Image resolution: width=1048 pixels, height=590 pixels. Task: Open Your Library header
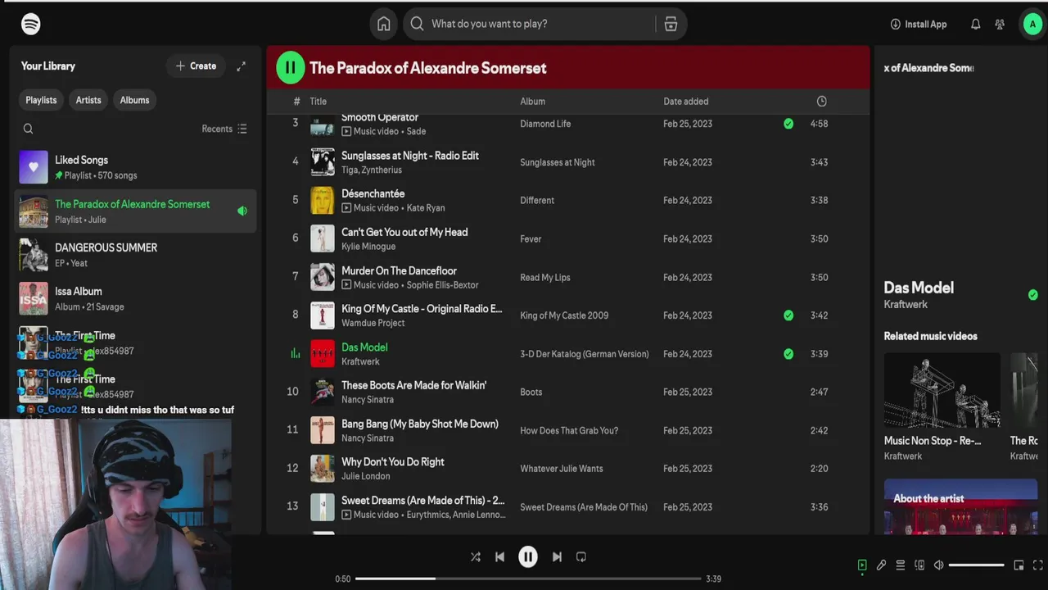coord(48,66)
